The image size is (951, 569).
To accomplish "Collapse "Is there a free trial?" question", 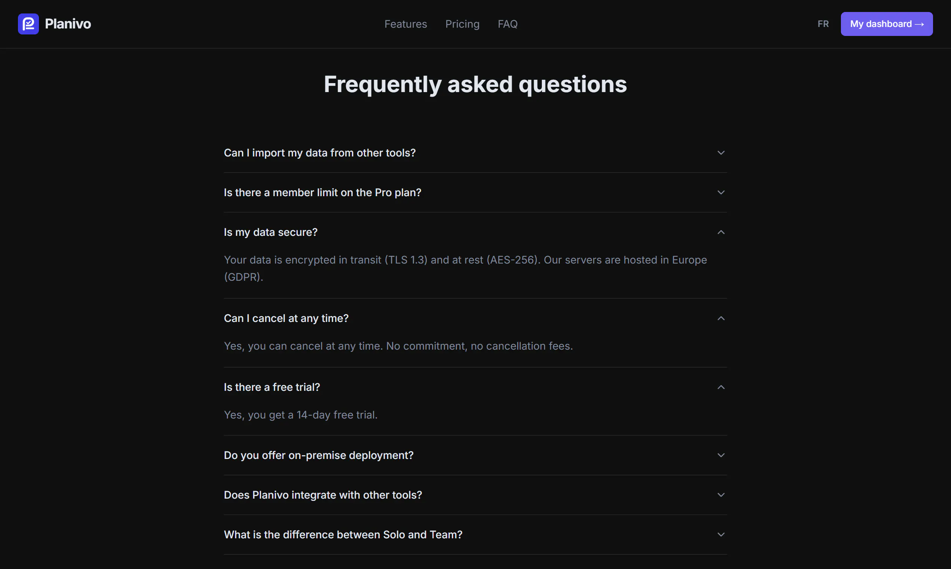I will pyautogui.click(x=475, y=387).
